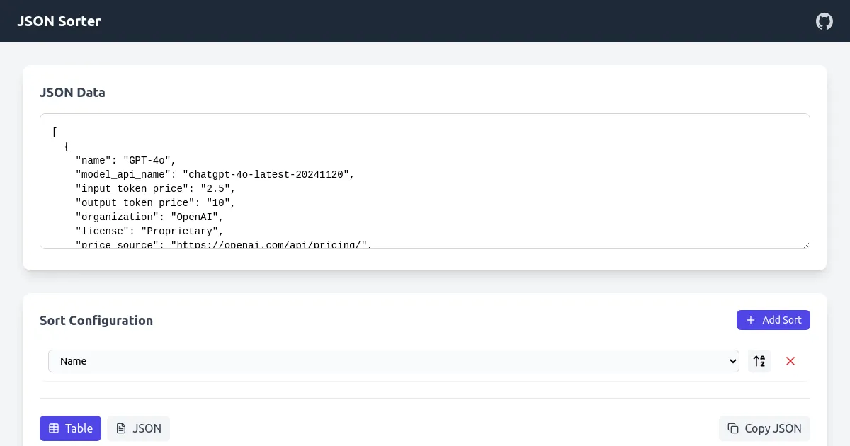The width and height of the screenshot is (850, 446).
Task: Click the plus icon inside Add Sort
Action: pyautogui.click(x=750, y=320)
